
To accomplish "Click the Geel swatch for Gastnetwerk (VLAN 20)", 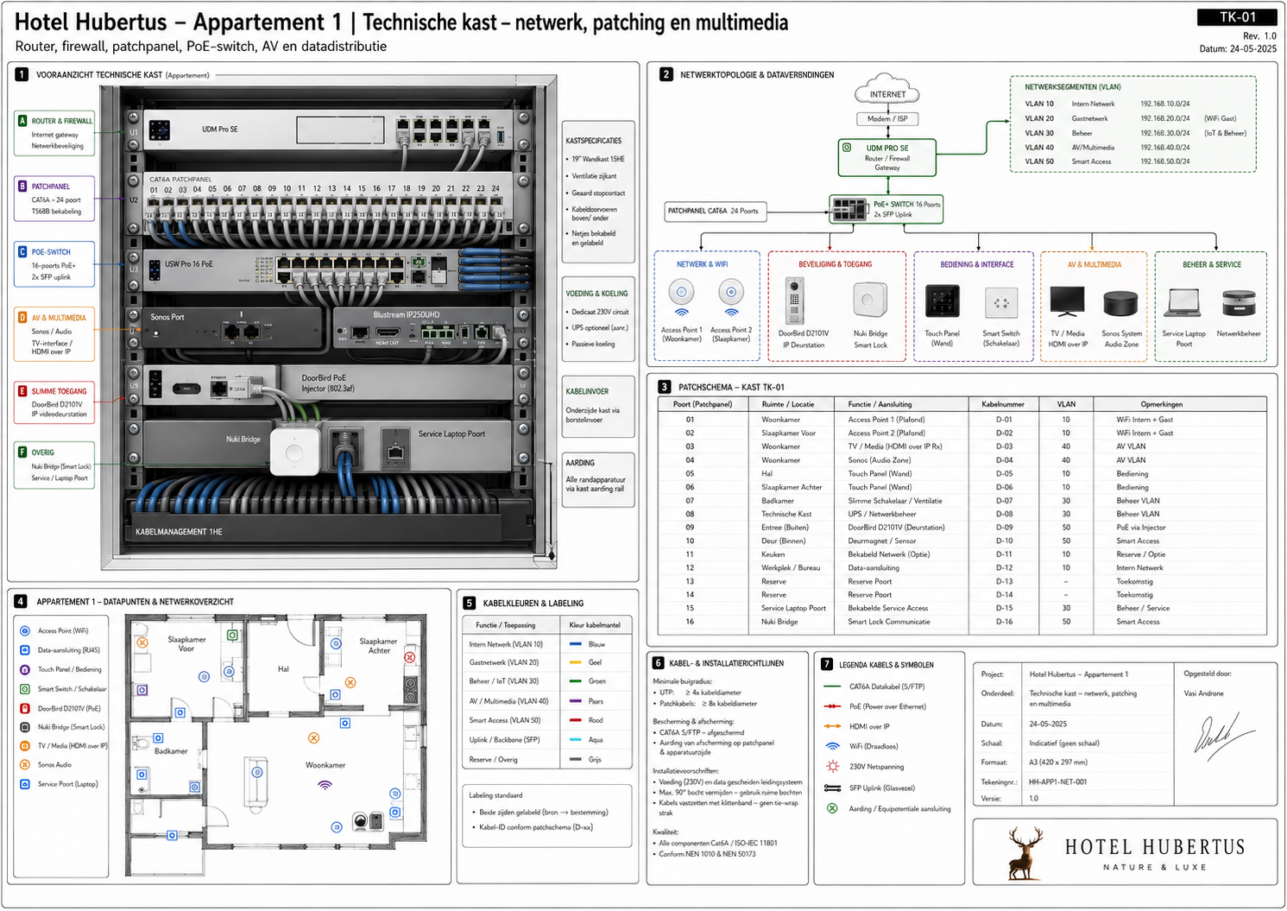I will [x=575, y=662].
